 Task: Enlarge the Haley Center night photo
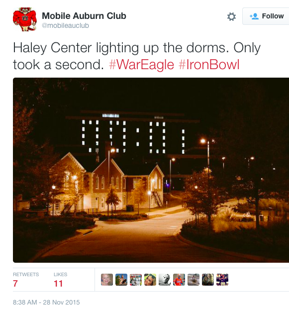click(151, 170)
